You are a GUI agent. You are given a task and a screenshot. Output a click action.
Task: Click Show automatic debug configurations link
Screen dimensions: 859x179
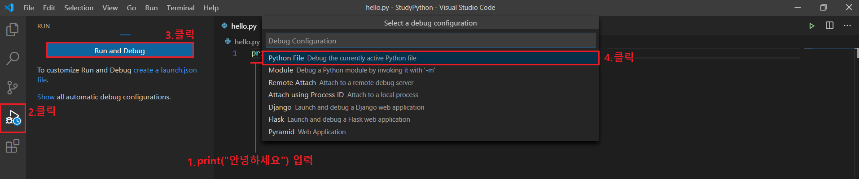pos(46,97)
